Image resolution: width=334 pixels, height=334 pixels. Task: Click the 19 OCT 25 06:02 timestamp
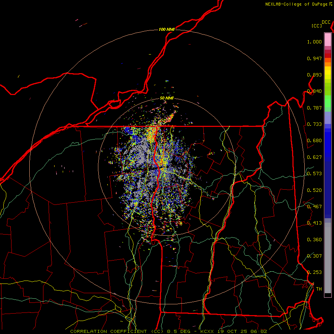pyautogui.click(x=242, y=331)
